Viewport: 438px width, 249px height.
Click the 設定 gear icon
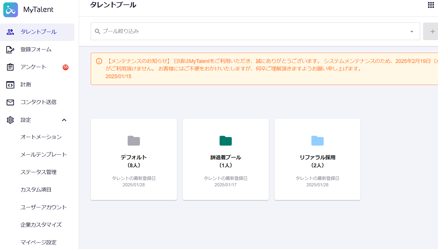(10, 120)
